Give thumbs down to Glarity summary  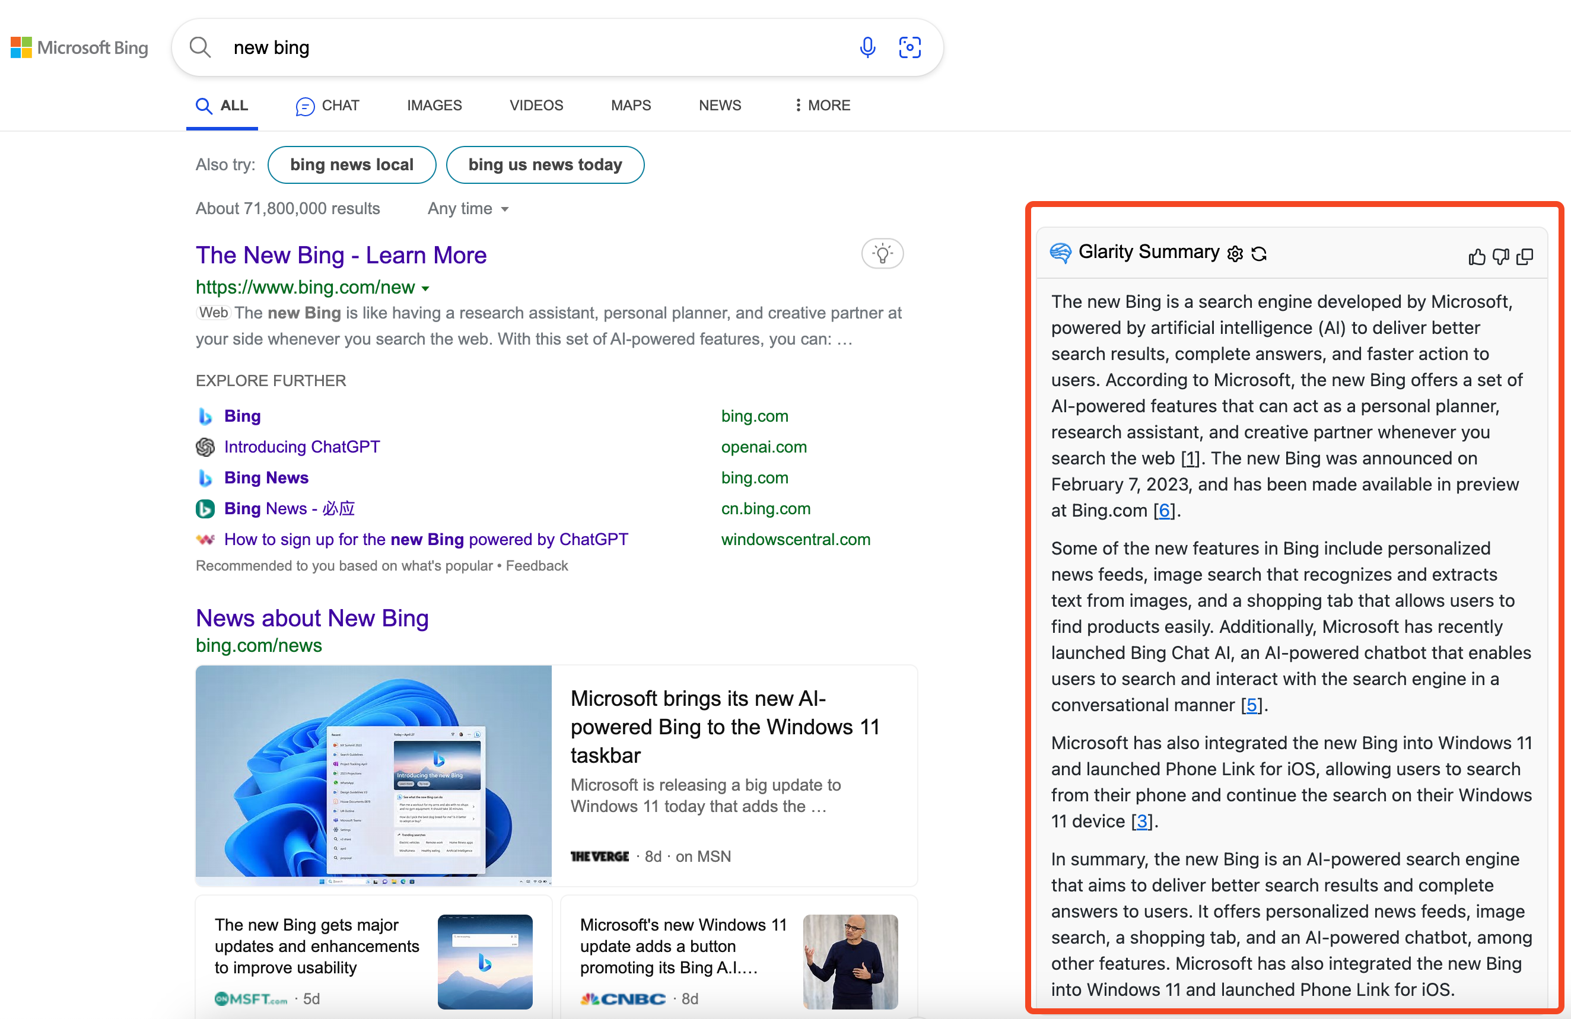(1500, 257)
